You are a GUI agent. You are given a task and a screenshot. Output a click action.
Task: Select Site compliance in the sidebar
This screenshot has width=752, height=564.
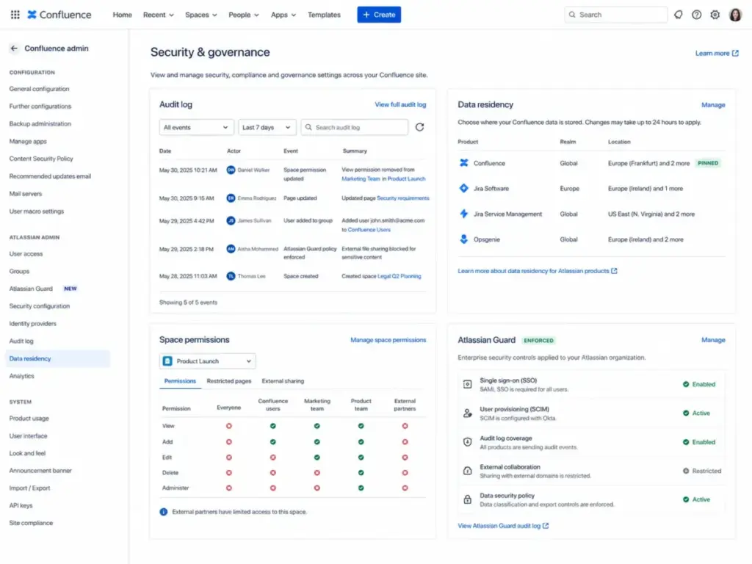[31, 523]
